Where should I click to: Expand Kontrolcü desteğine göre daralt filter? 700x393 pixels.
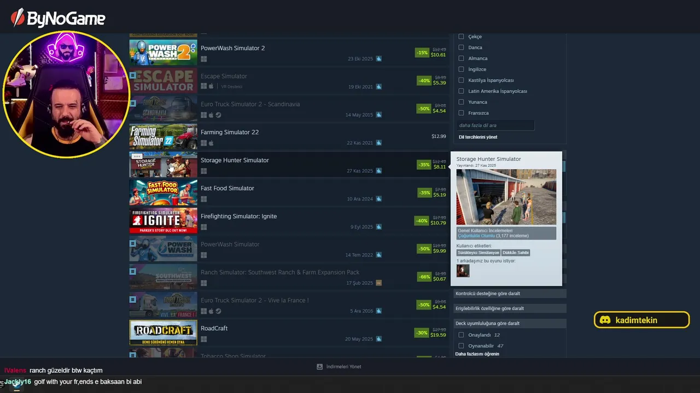[510, 294]
